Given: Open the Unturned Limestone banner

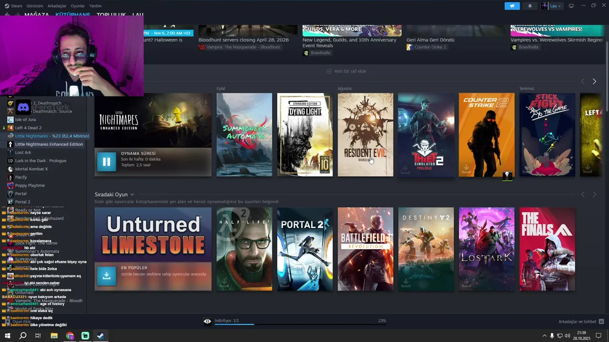Looking at the screenshot, I should [153, 235].
